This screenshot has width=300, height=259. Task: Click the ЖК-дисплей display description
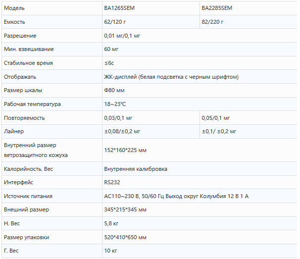tap(171, 77)
